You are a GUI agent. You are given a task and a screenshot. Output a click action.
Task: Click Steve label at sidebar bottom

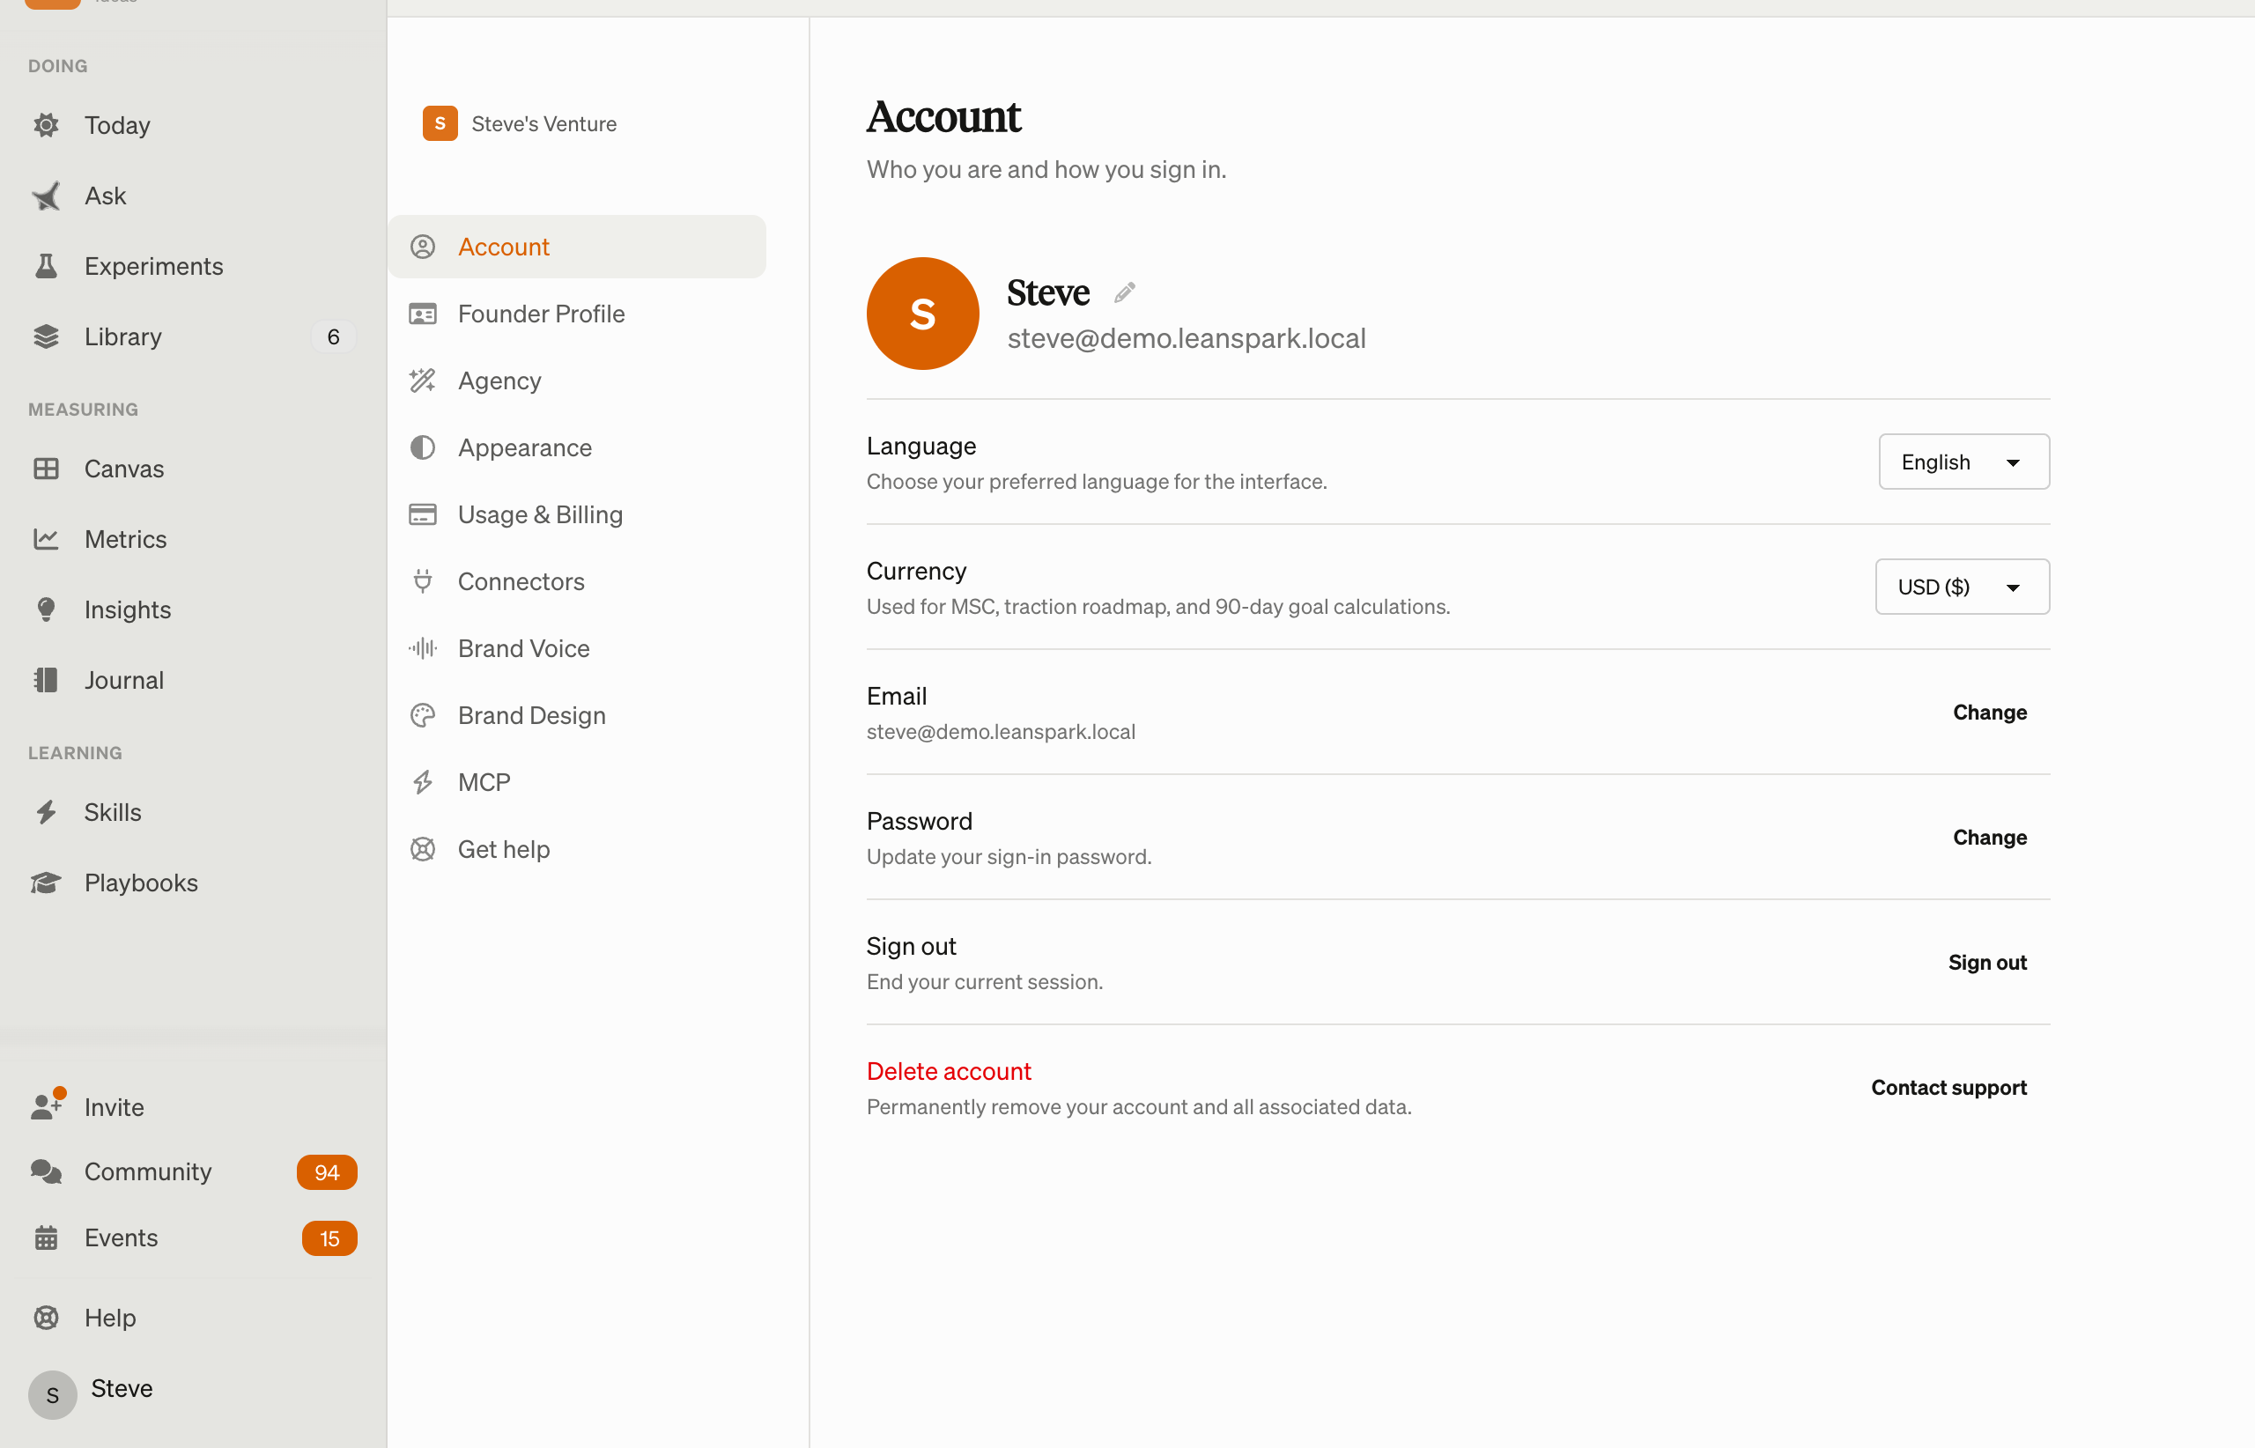pos(122,1388)
